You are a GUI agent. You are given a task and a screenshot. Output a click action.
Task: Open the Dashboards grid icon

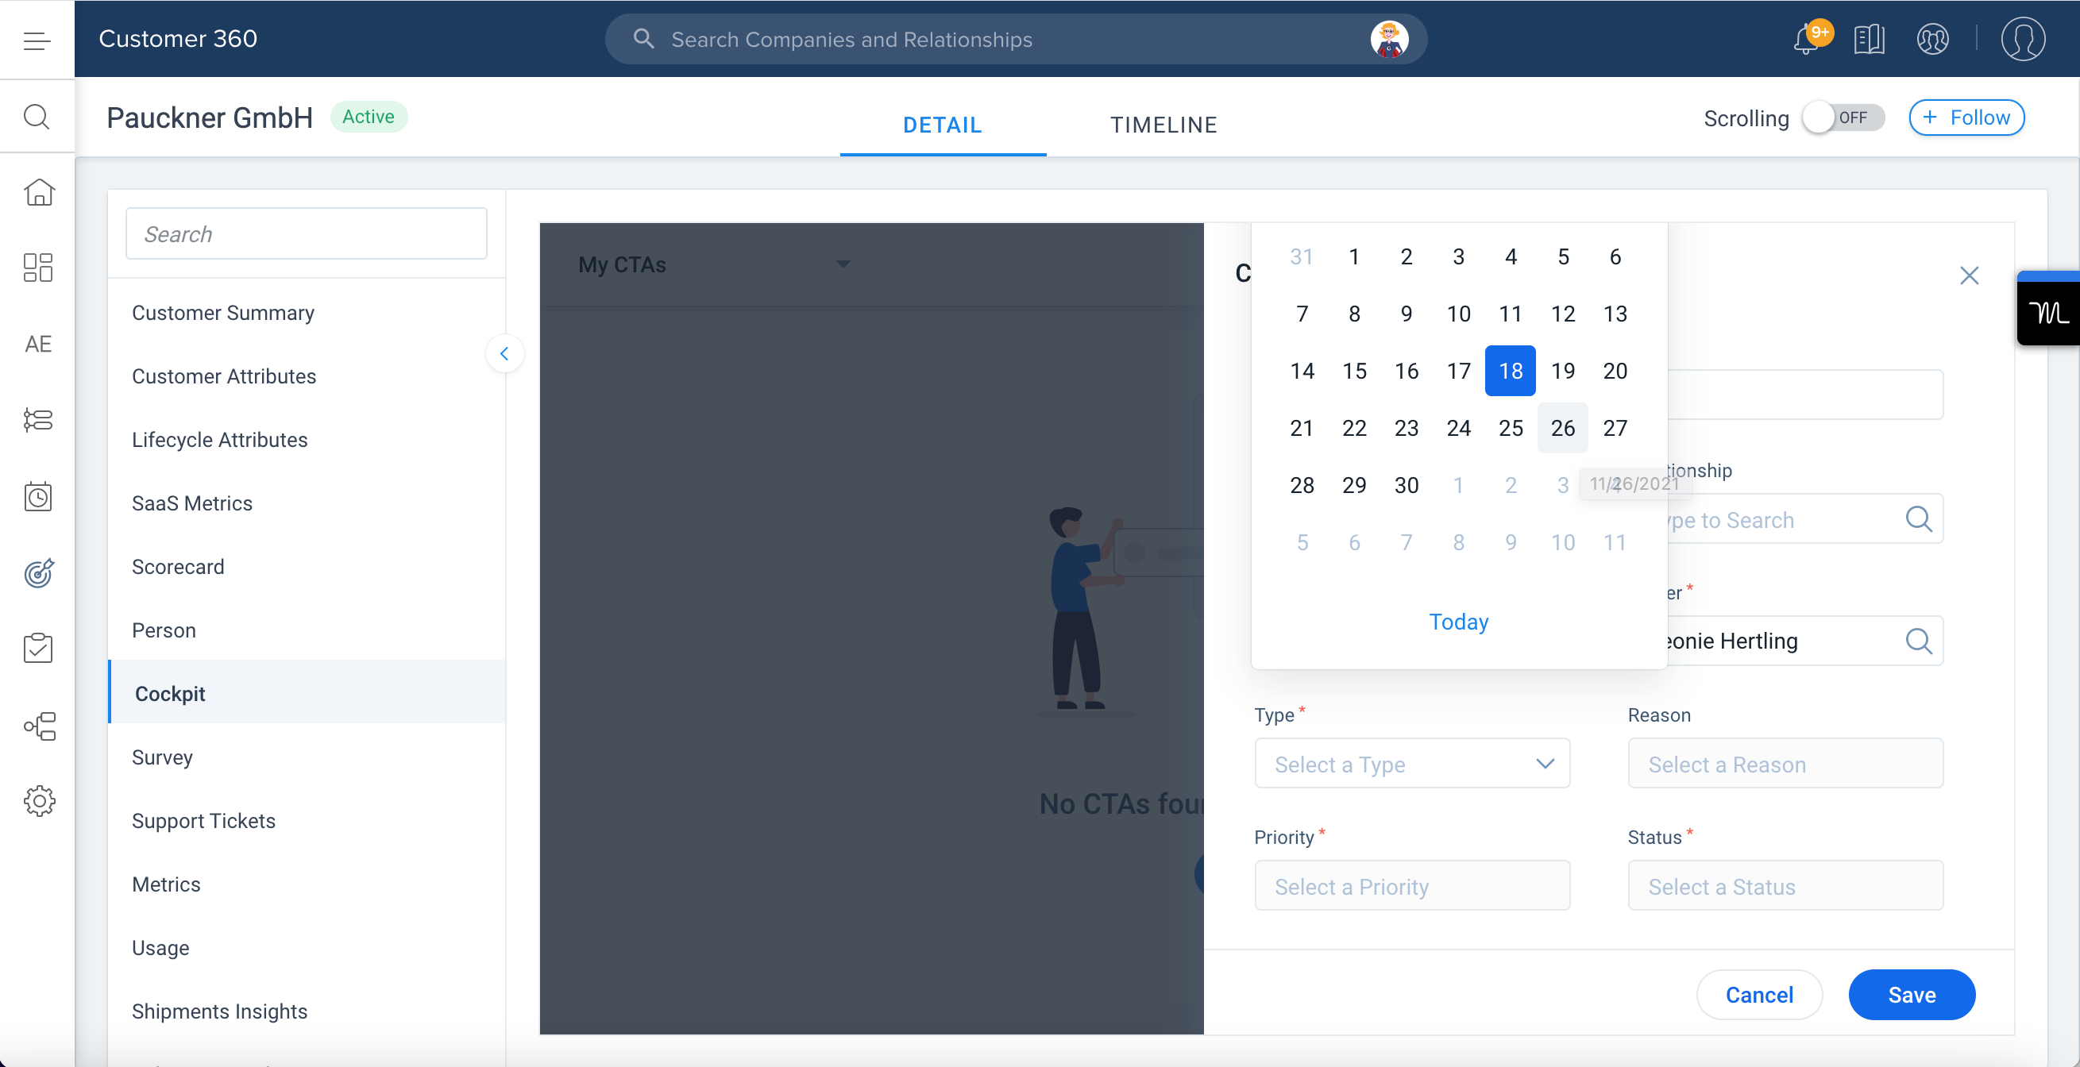point(39,268)
